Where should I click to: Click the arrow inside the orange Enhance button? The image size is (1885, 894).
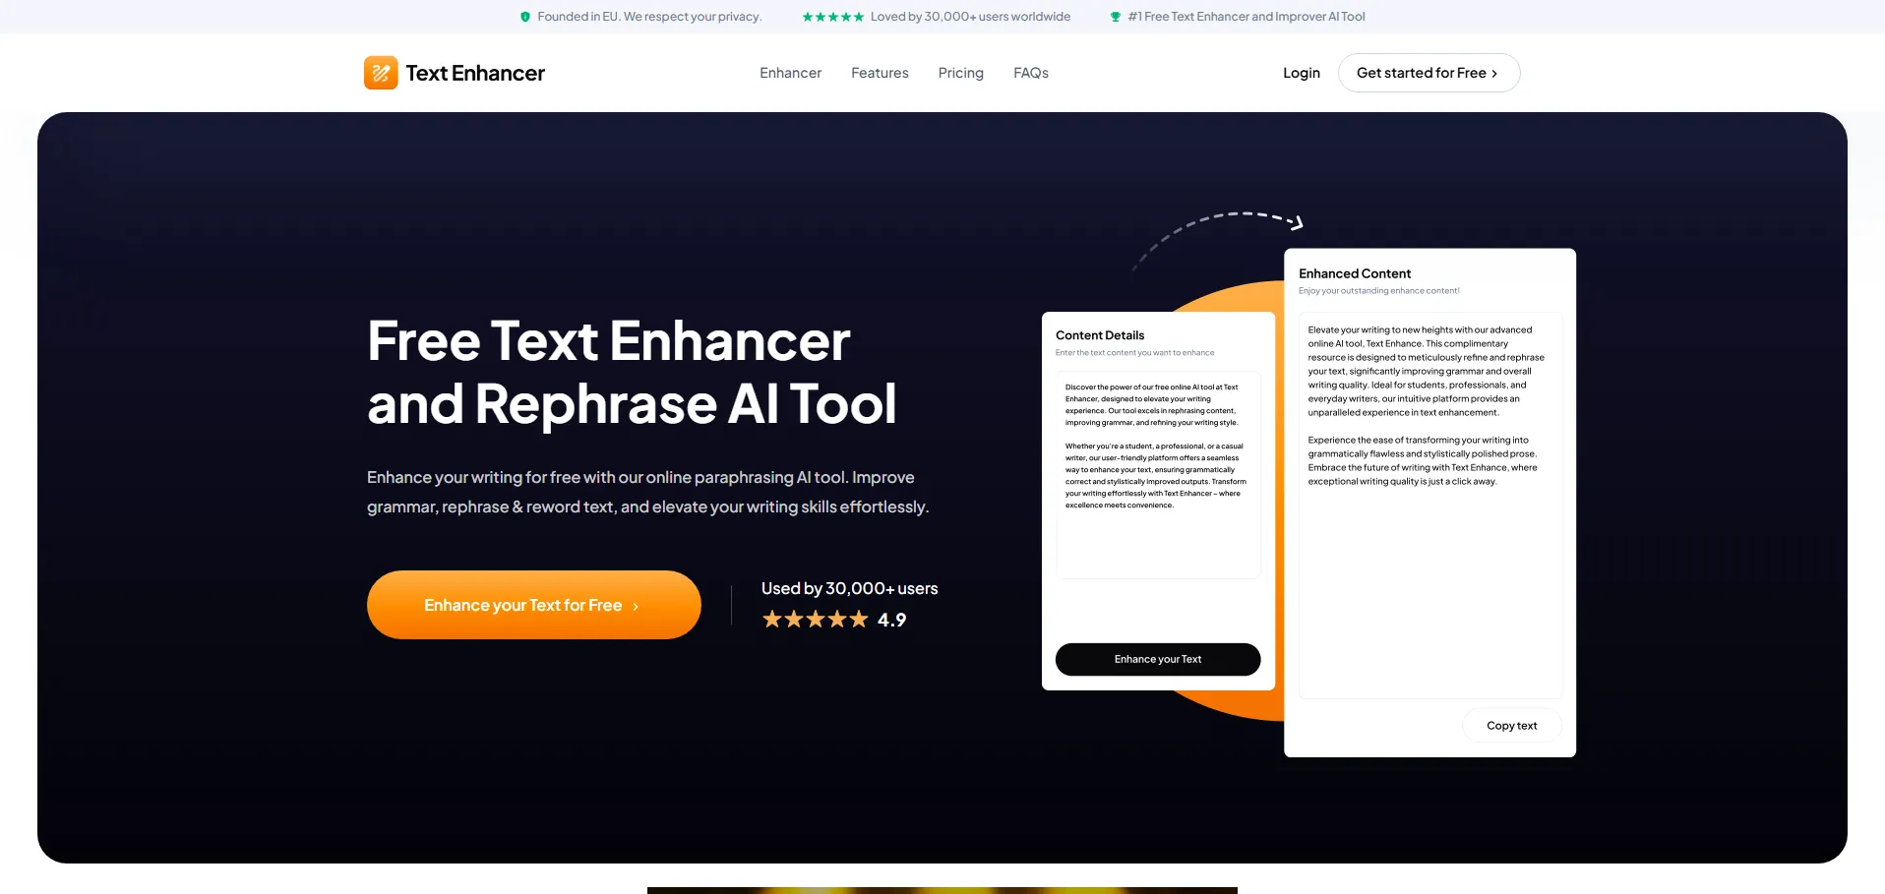tap(636, 607)
